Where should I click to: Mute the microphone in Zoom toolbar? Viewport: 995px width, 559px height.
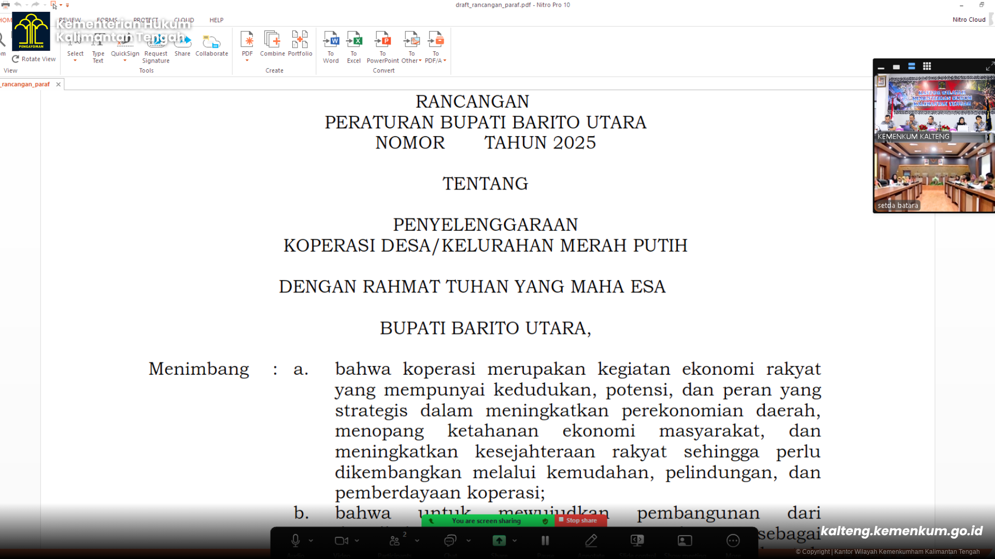click(295, 541)
